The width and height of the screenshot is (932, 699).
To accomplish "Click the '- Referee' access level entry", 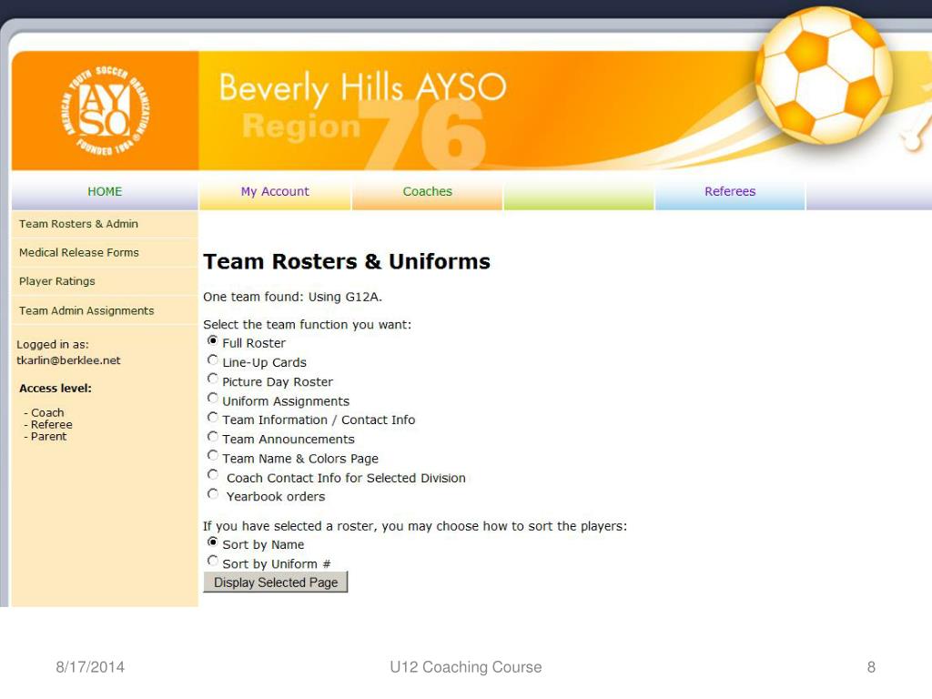I will coord(48,424).
